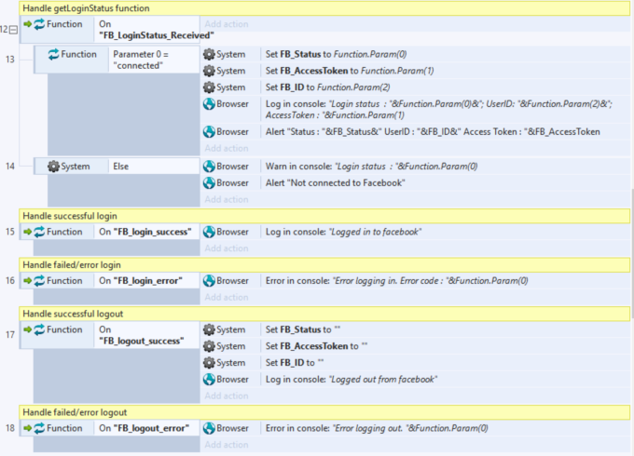Click Browser icon on Alert Status action
The image size is (634, 456).
pos(209,132)
